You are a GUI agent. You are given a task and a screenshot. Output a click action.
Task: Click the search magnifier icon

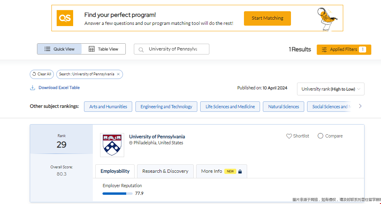(x=141, y=50)
